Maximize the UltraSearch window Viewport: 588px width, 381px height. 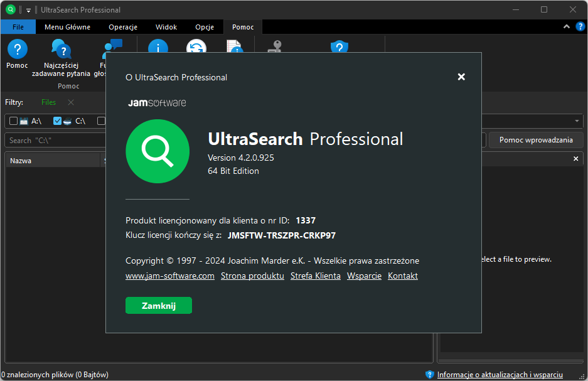(543, 10)
